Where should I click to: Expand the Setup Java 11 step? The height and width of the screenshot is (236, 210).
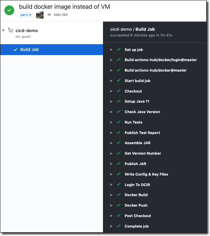coord(111,102)
